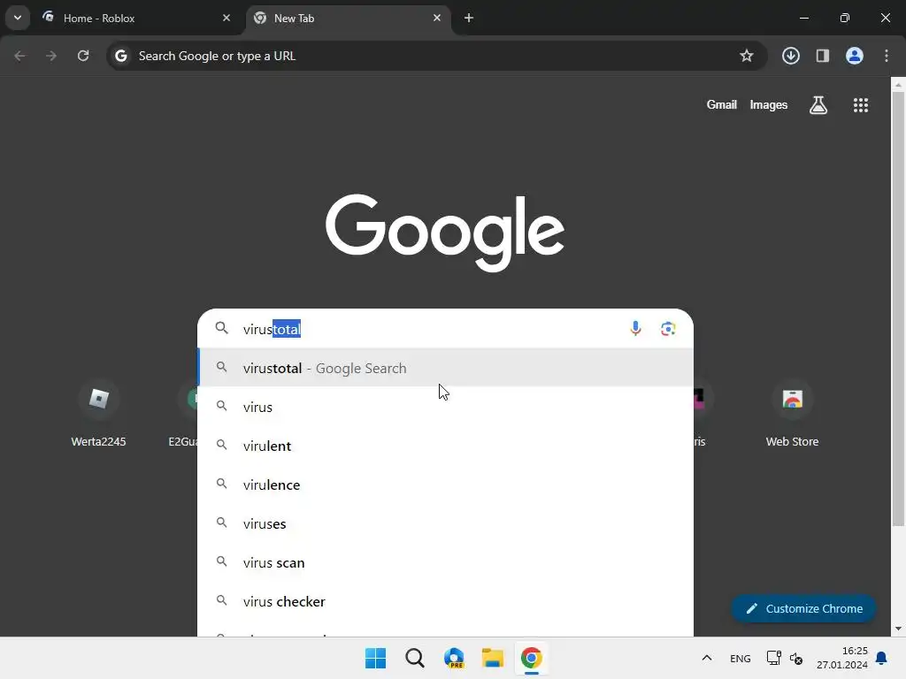
Task: Select the 'virus' suggestion
Action: 445,407
